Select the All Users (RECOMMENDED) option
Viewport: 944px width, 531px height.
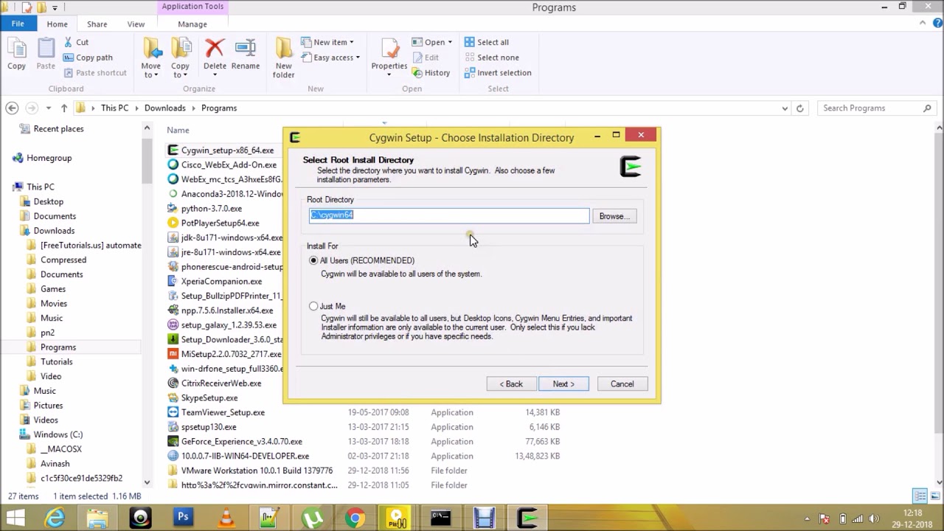[x=313, y=260]
